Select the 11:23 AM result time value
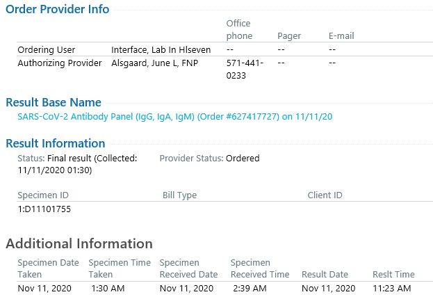 tap(392, 289)
